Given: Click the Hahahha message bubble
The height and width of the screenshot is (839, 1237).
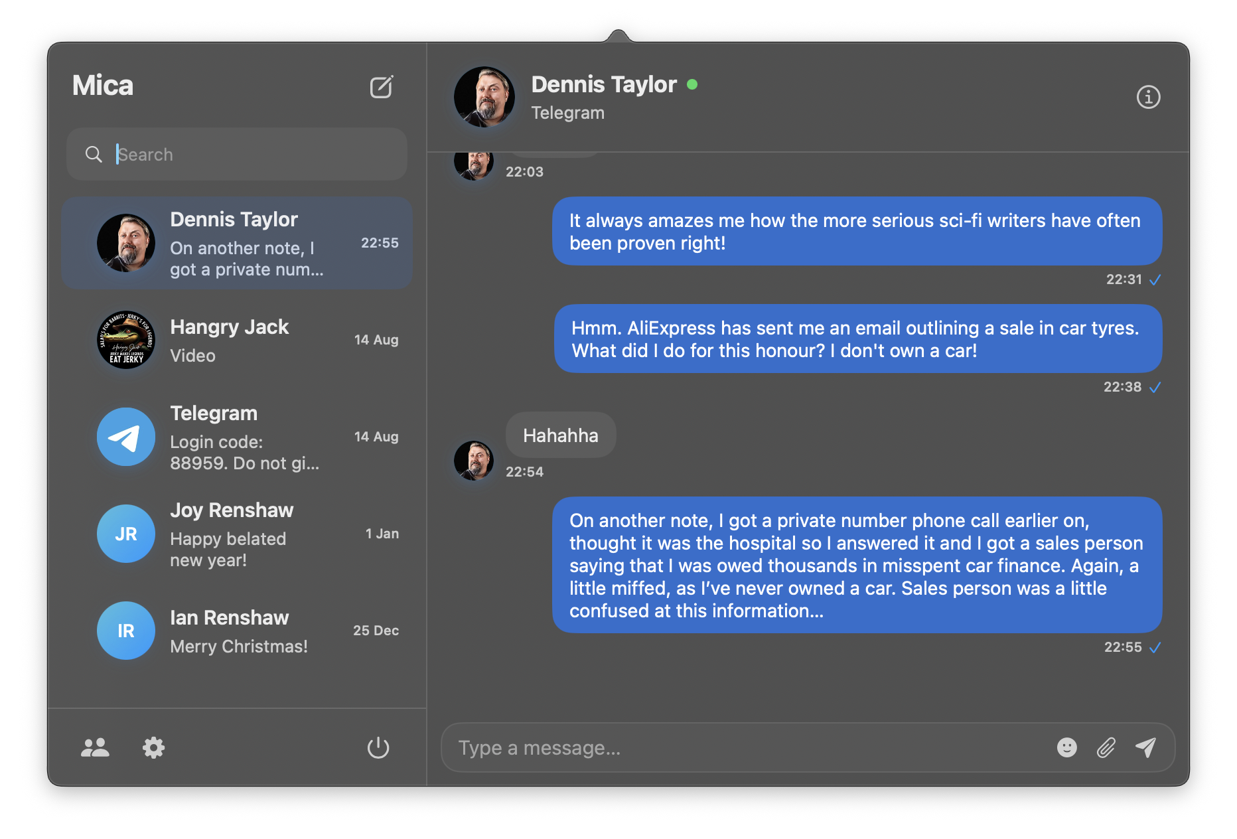Looking at the screenshot, I should pos(561,435).
